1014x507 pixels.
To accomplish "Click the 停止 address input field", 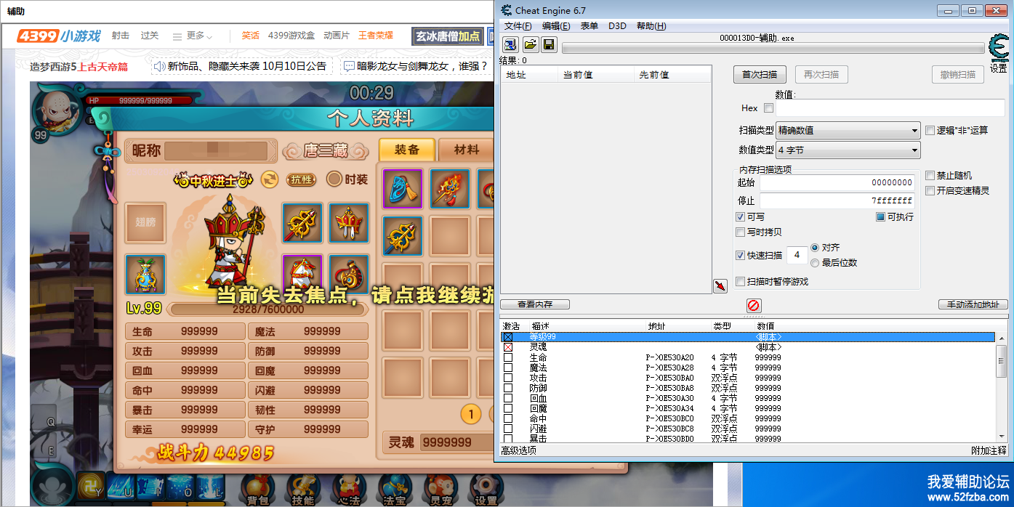I will (837, 200).
